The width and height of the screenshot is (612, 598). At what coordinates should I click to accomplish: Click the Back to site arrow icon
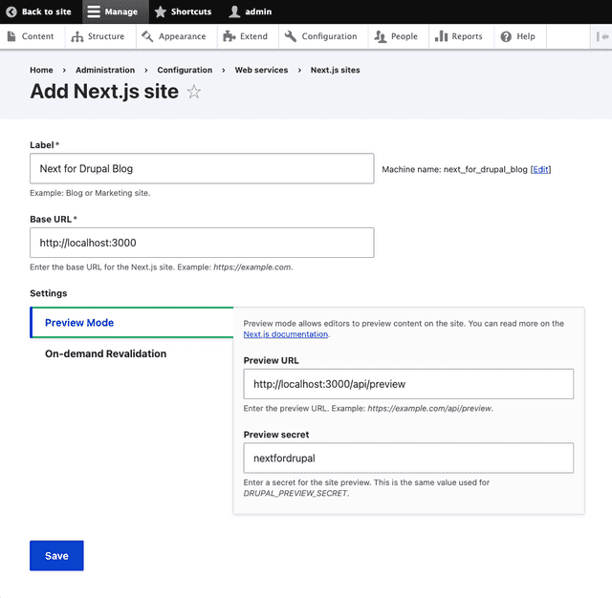[11, 11]
